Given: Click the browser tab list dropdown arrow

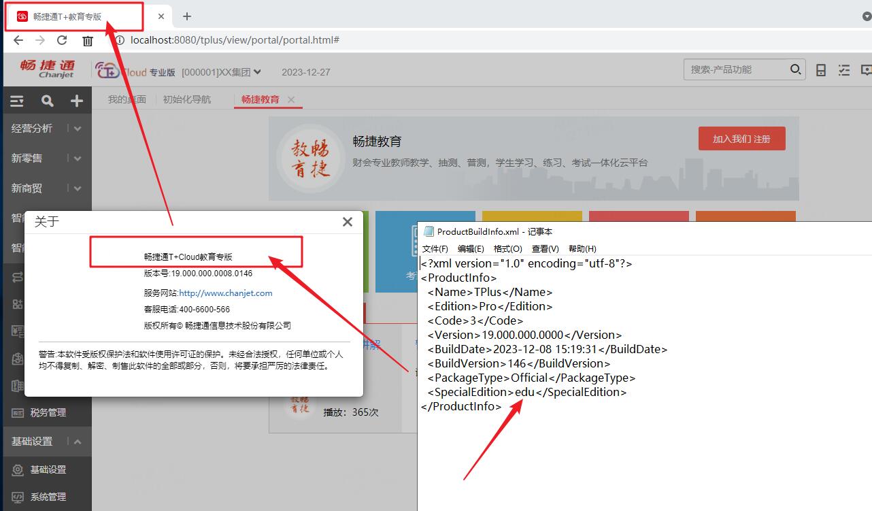Looking at the screenshot, I should pos(867,16).
